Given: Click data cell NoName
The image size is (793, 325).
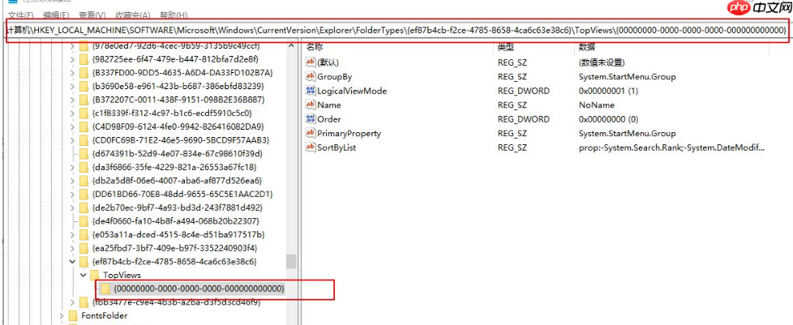Looking at the screenshot, I should point(597,105).
